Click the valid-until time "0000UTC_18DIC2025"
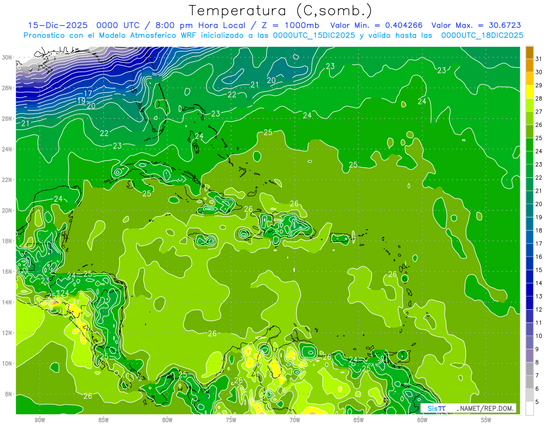The height and width of the screenshot is (426, 551). (x=482, y=35)
